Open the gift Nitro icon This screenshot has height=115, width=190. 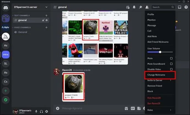[126, 108]
